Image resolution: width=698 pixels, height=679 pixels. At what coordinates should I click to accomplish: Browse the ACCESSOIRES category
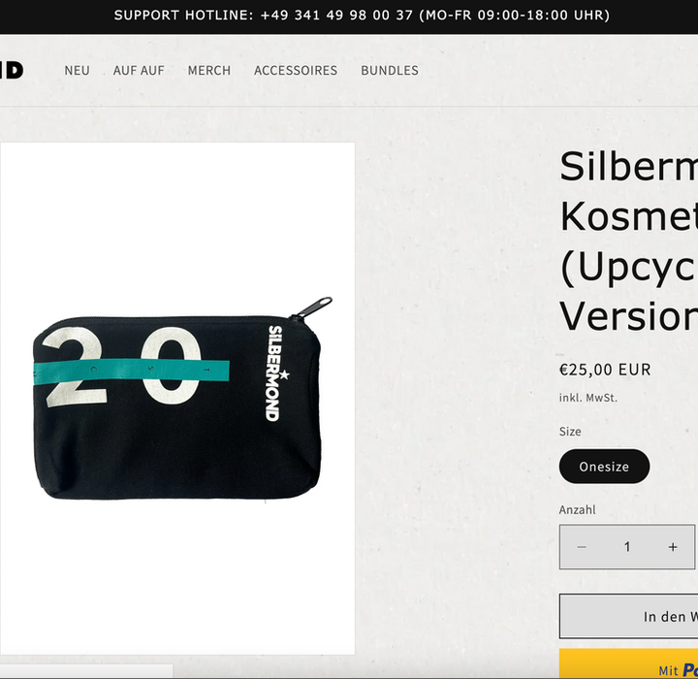tap(296, 71)
